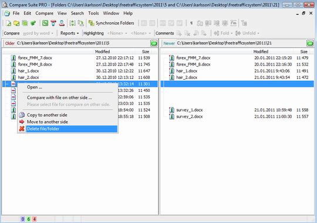Click the paragraph mark toolbar icon
317x223 pixels.
(191, 23)
